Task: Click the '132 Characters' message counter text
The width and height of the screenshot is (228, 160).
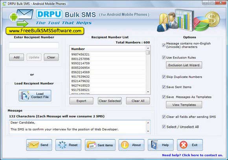Action: coord(22,116)
